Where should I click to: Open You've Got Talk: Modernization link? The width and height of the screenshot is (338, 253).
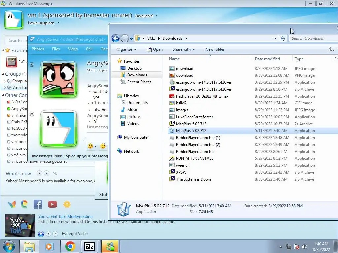(66, 217)
